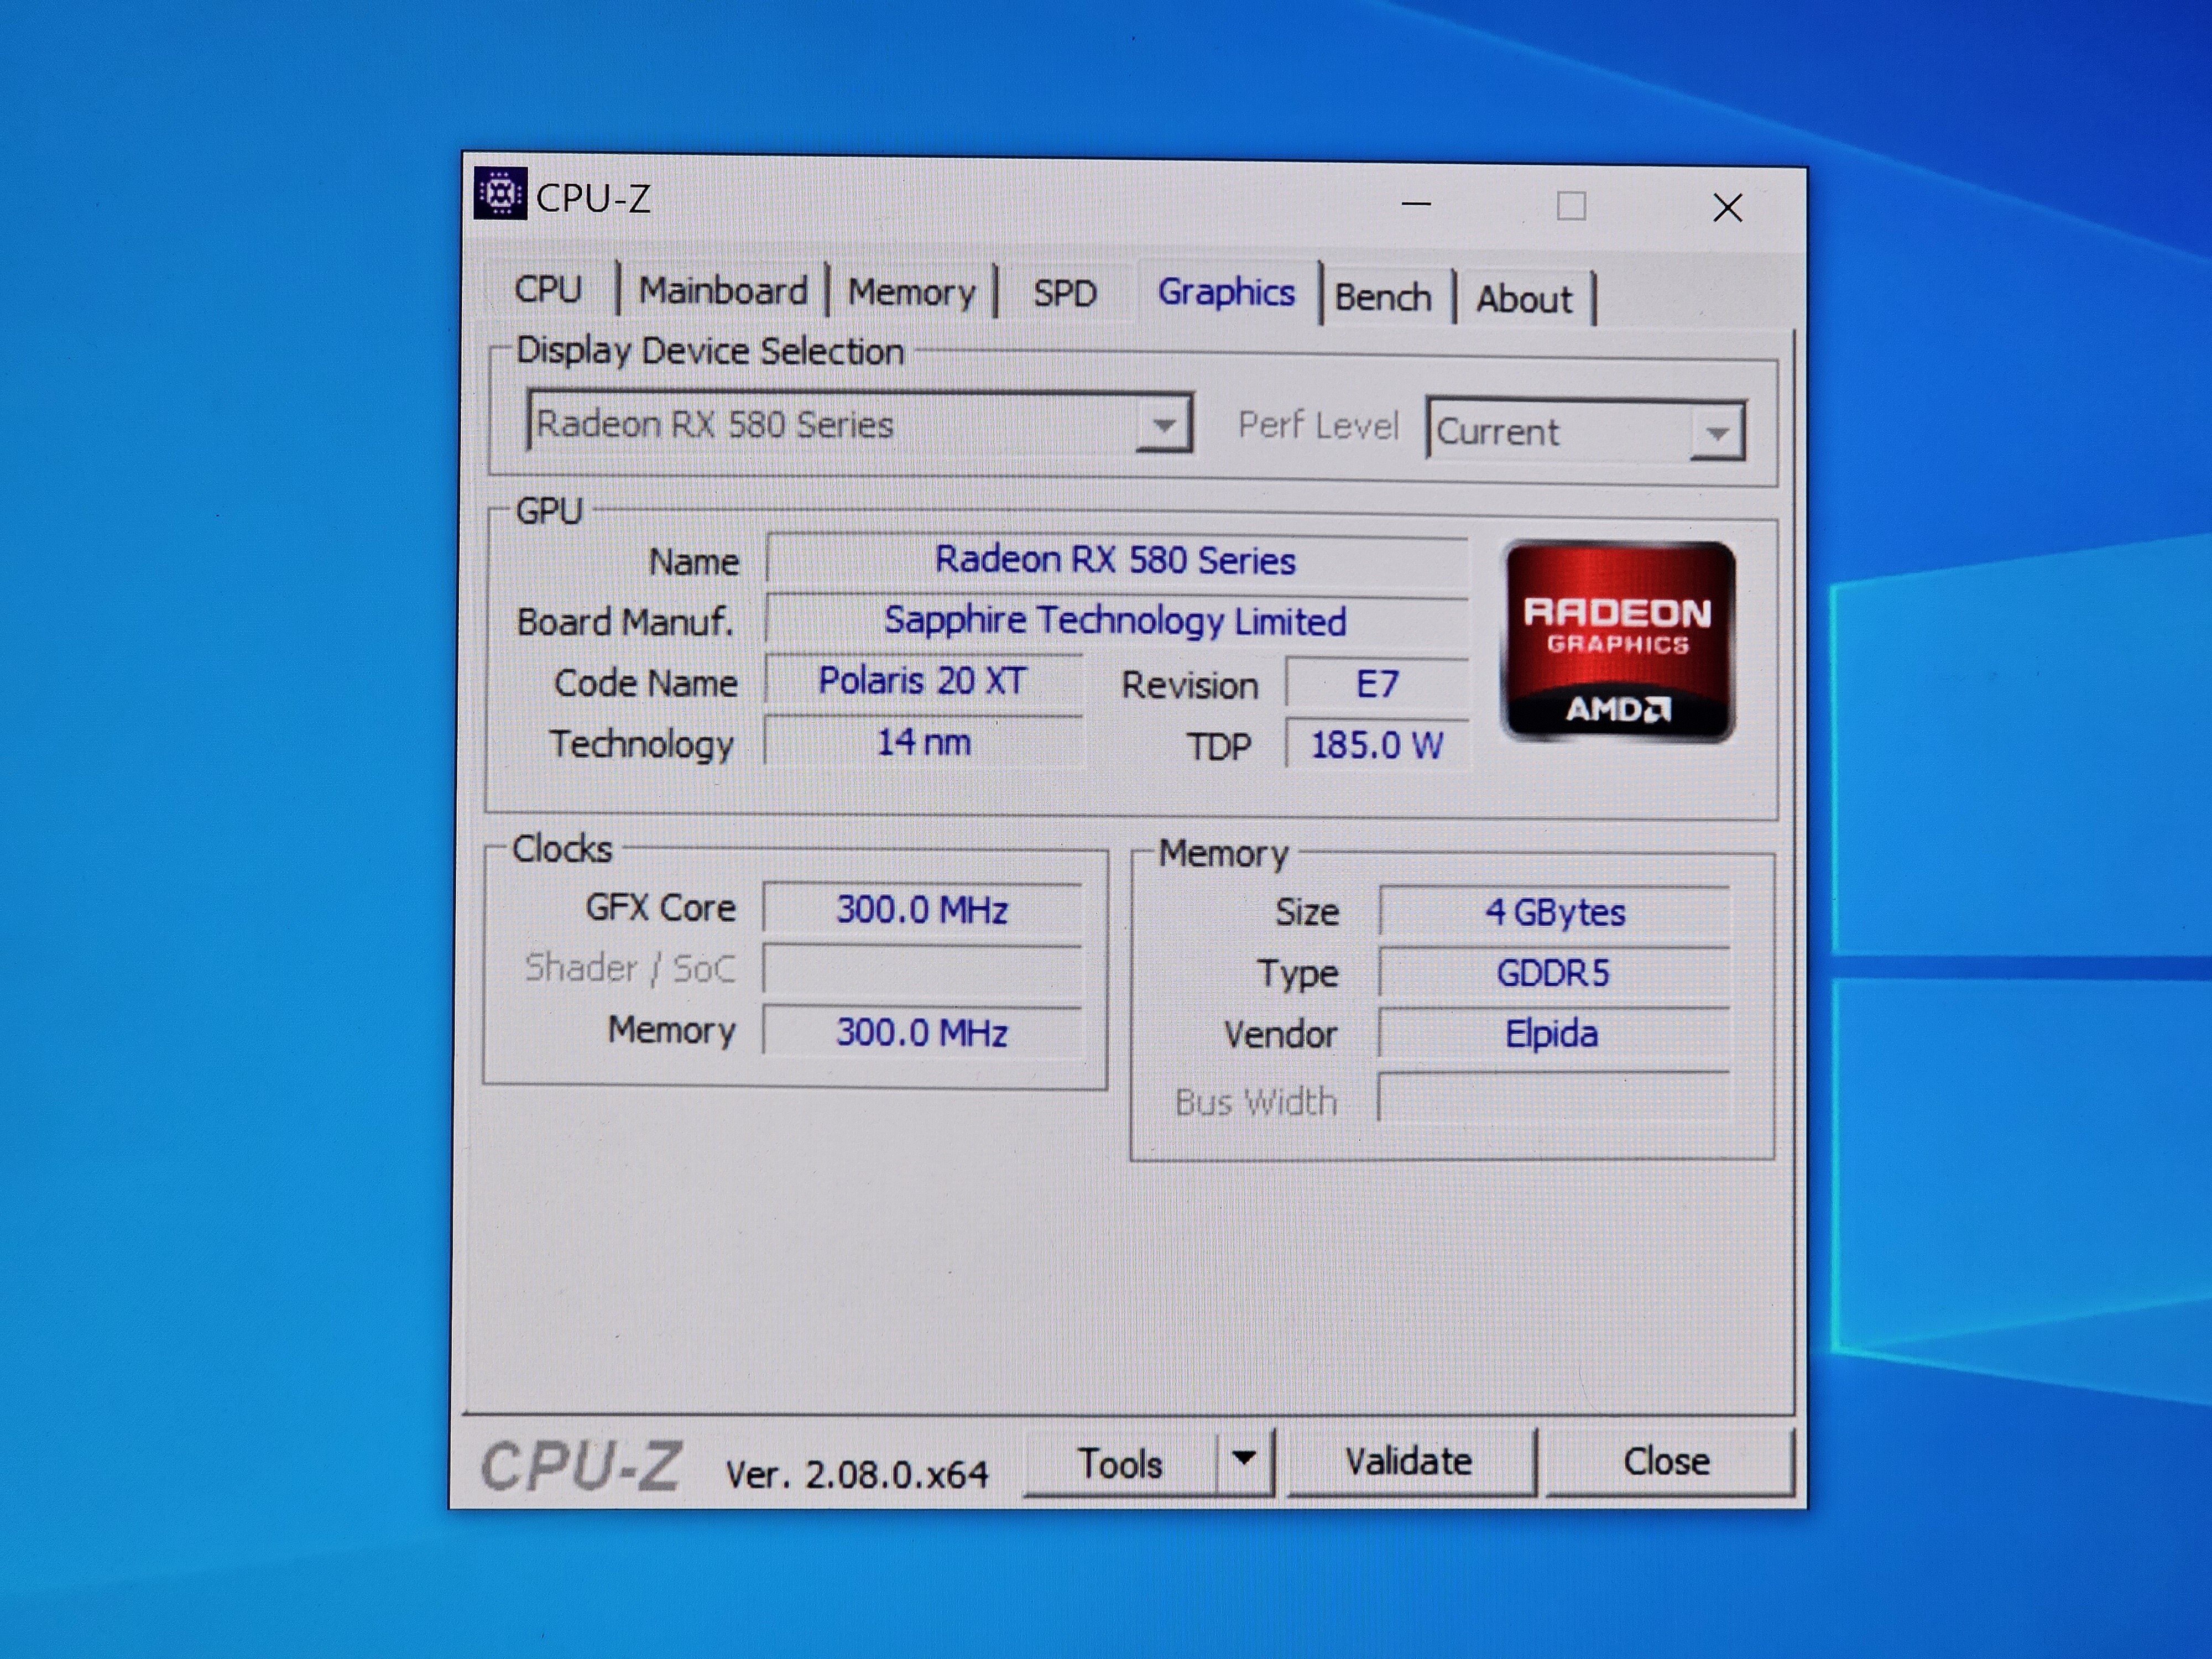The height and width of the screenshot is (1659, 2212).
Task: Switch to the CPU tab
Action: [548, 289]
